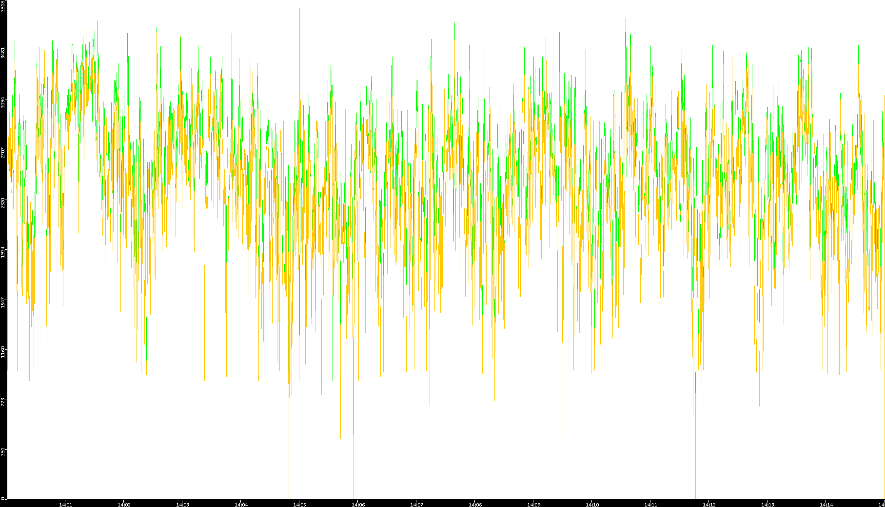Click the 14:03 time marker
The image size is (885, 507).
pos(182,505)
